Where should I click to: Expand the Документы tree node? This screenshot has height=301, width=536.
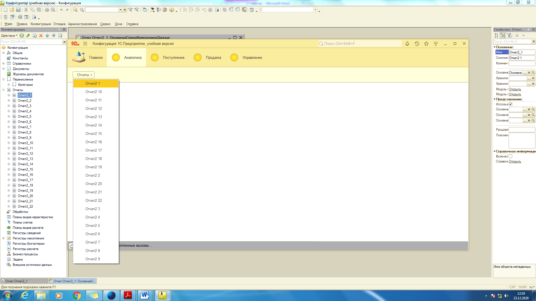[4, 69]
